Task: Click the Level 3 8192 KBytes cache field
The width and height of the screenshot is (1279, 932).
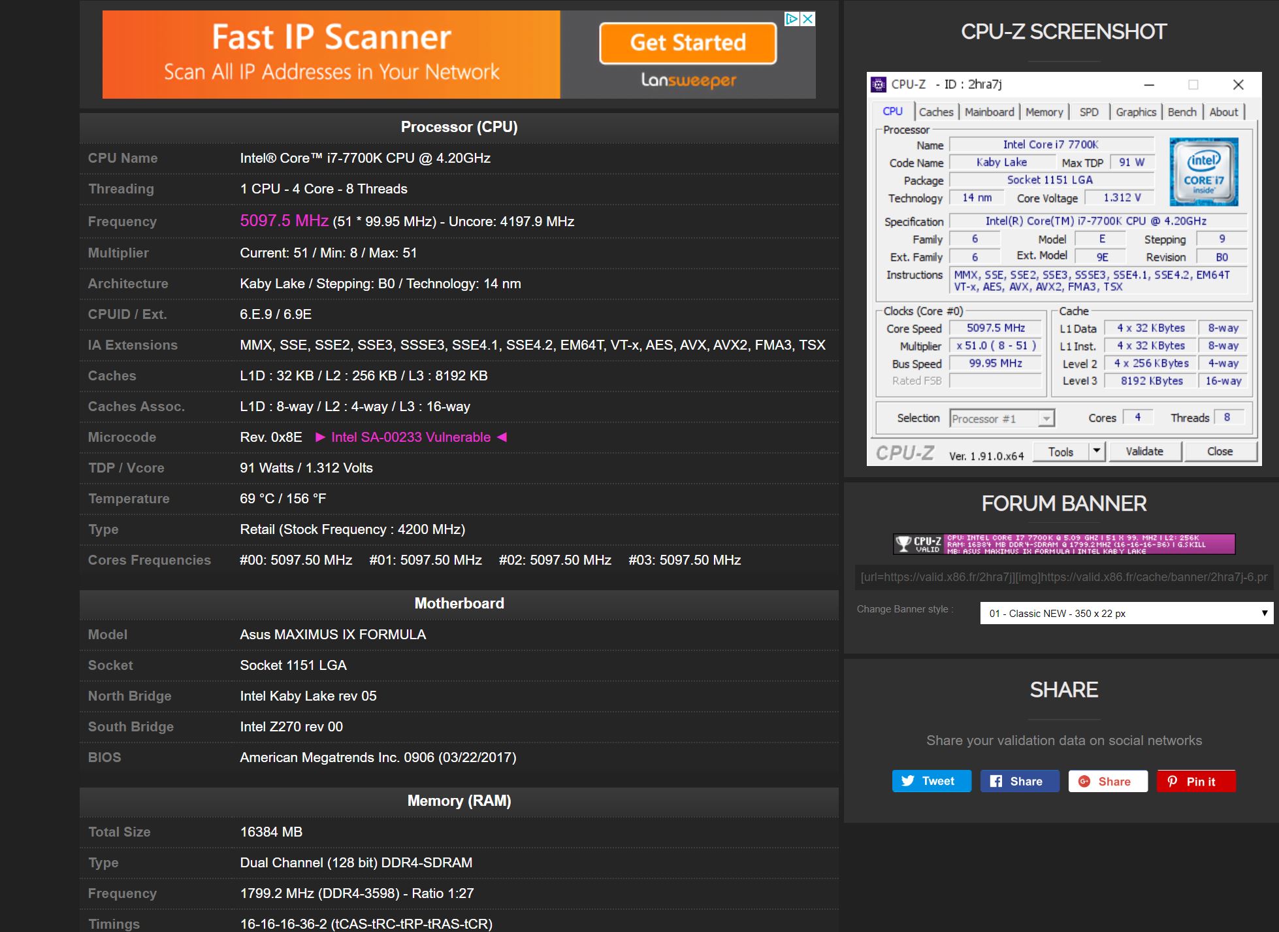Action: 1151,381
